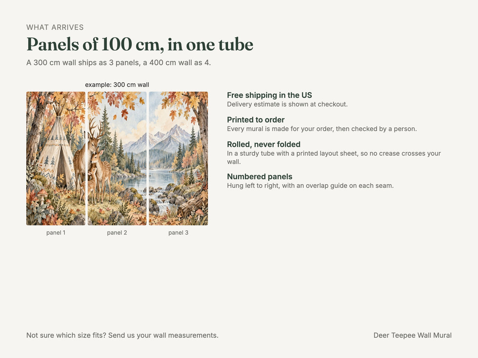Click the 'panel 2' caption
478x358 pixels.
click(x=117, y=233)
